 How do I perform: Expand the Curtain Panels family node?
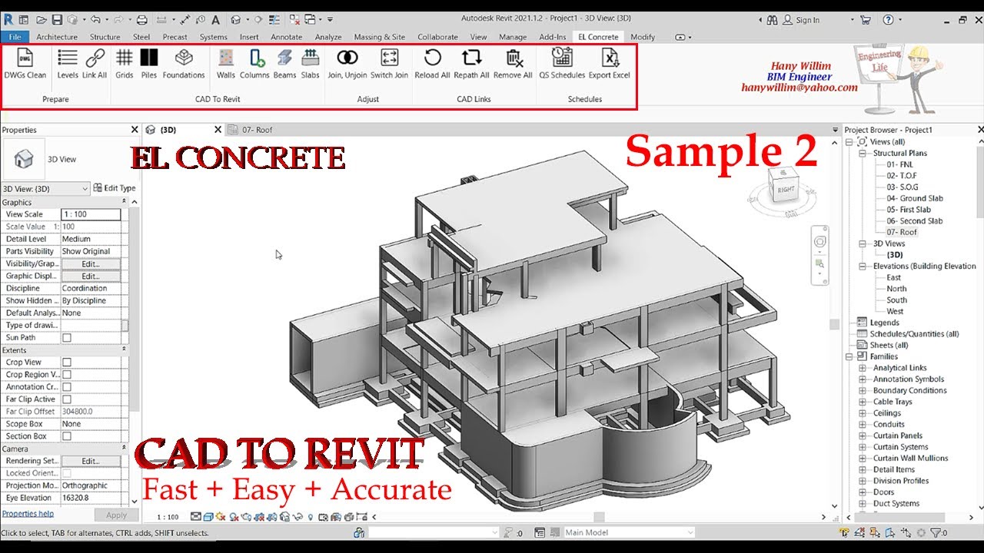[863, 436]
